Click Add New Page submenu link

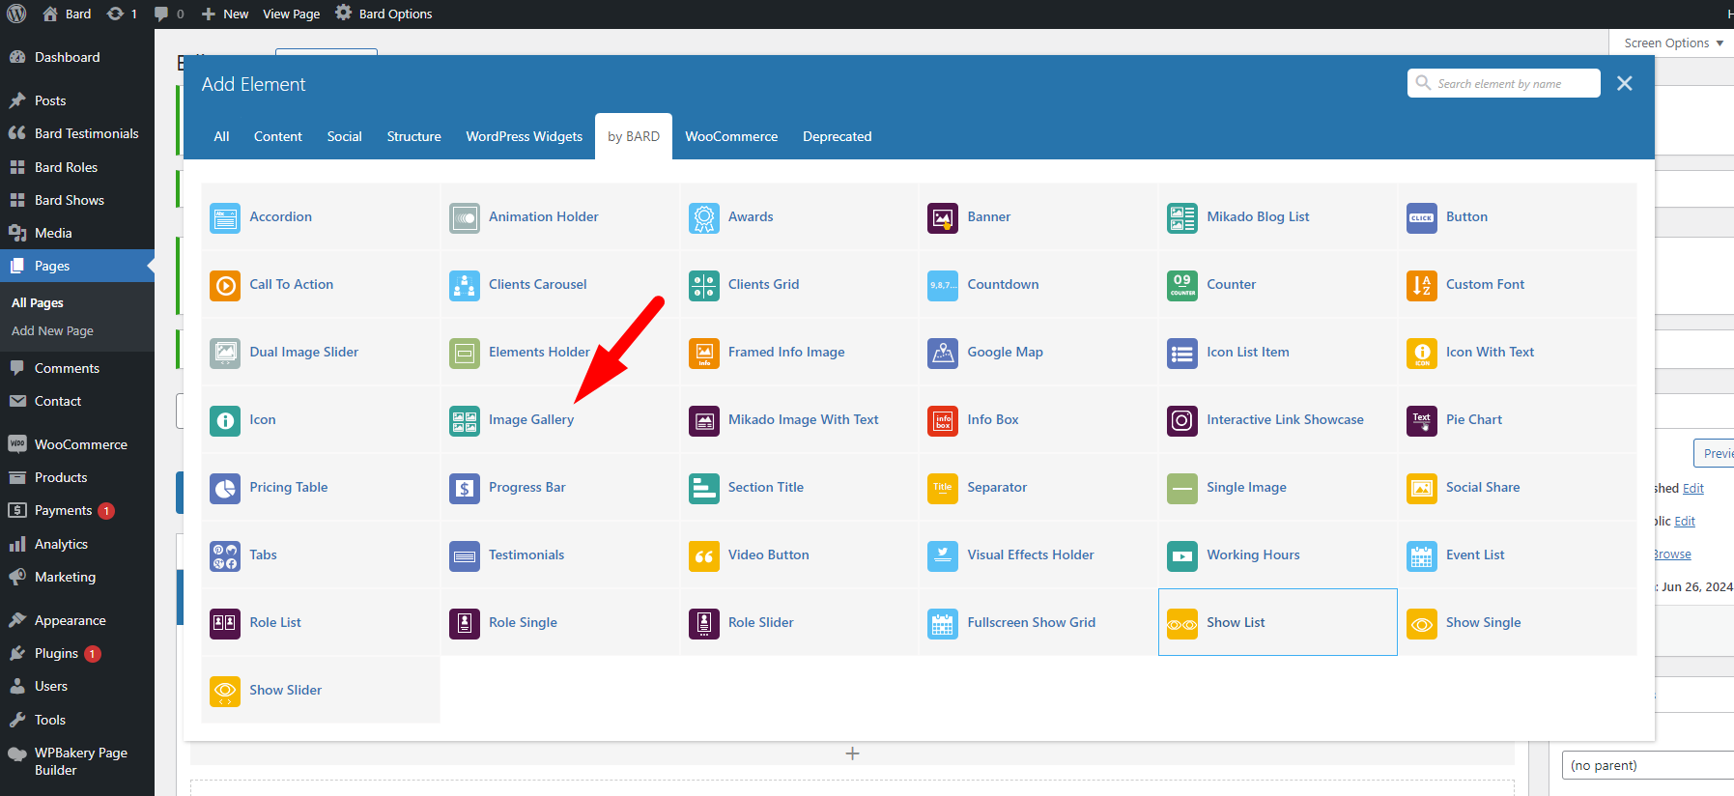(52, 330)
